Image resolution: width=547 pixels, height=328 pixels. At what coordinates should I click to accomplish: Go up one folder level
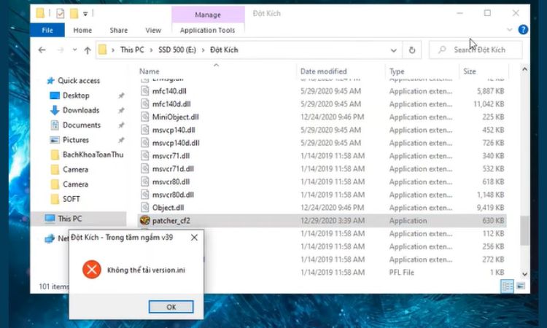(x=88, y=50)
